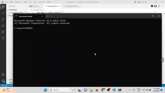Open the Manage gear settings menu
Viewport: 165px width, 93px height.
(x=3, y=81)
